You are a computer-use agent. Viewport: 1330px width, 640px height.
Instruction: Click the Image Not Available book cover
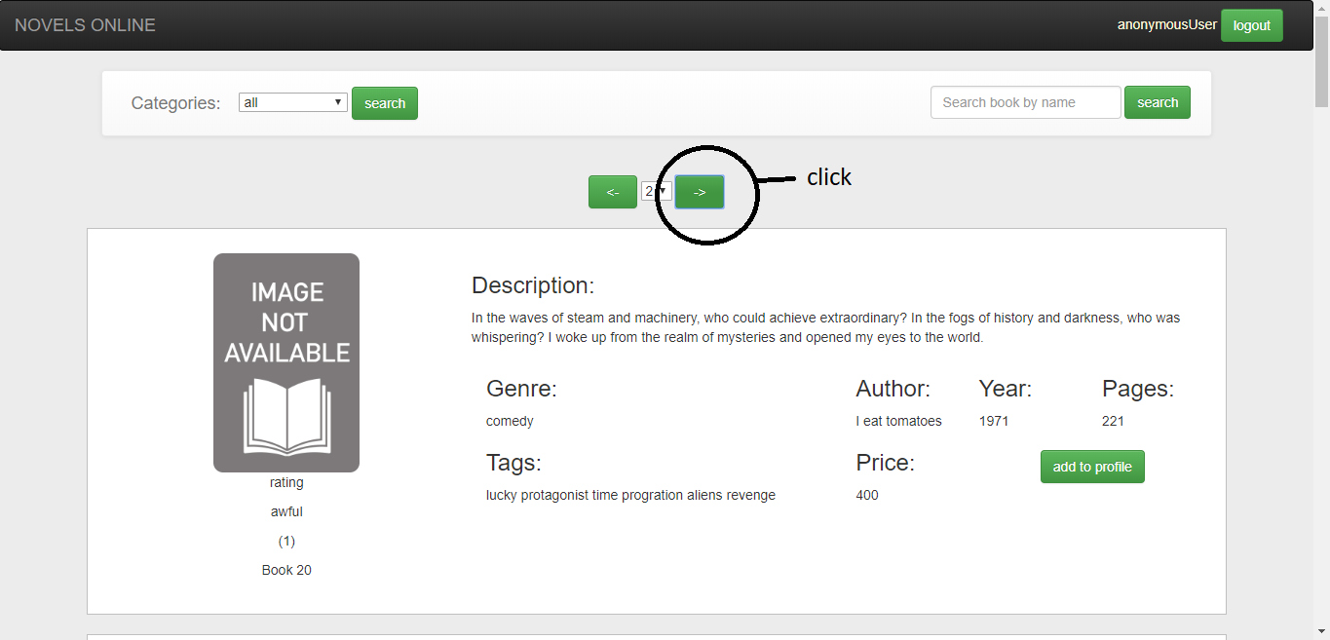point(286,362)
